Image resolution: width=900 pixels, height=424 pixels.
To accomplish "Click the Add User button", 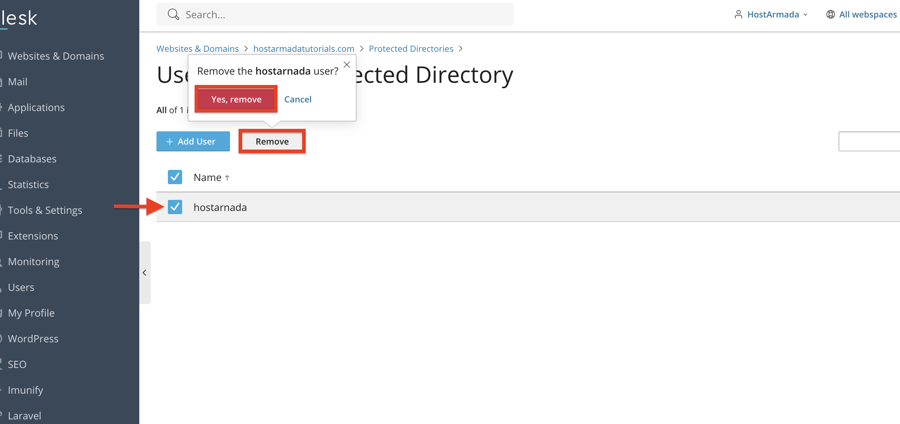I will point(193,141).
